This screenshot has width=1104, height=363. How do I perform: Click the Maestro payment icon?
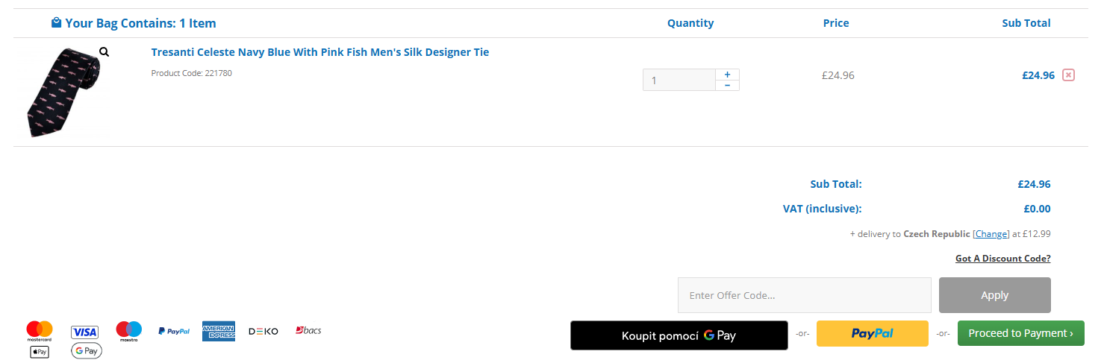click(128, 331)
